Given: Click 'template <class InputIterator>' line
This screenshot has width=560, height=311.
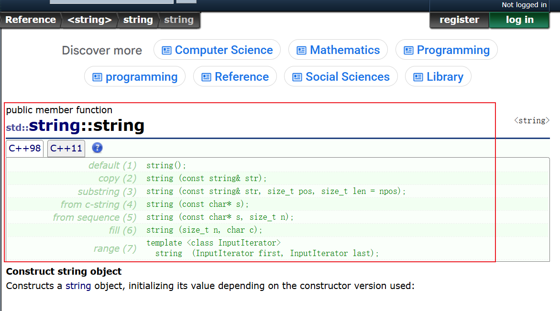Looking at the screenshot, I should click(x=214, y=243).
